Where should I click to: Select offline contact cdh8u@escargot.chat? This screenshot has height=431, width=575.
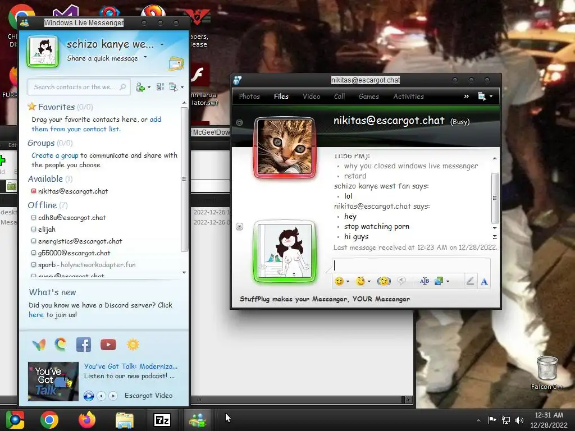tap(68, 218)
